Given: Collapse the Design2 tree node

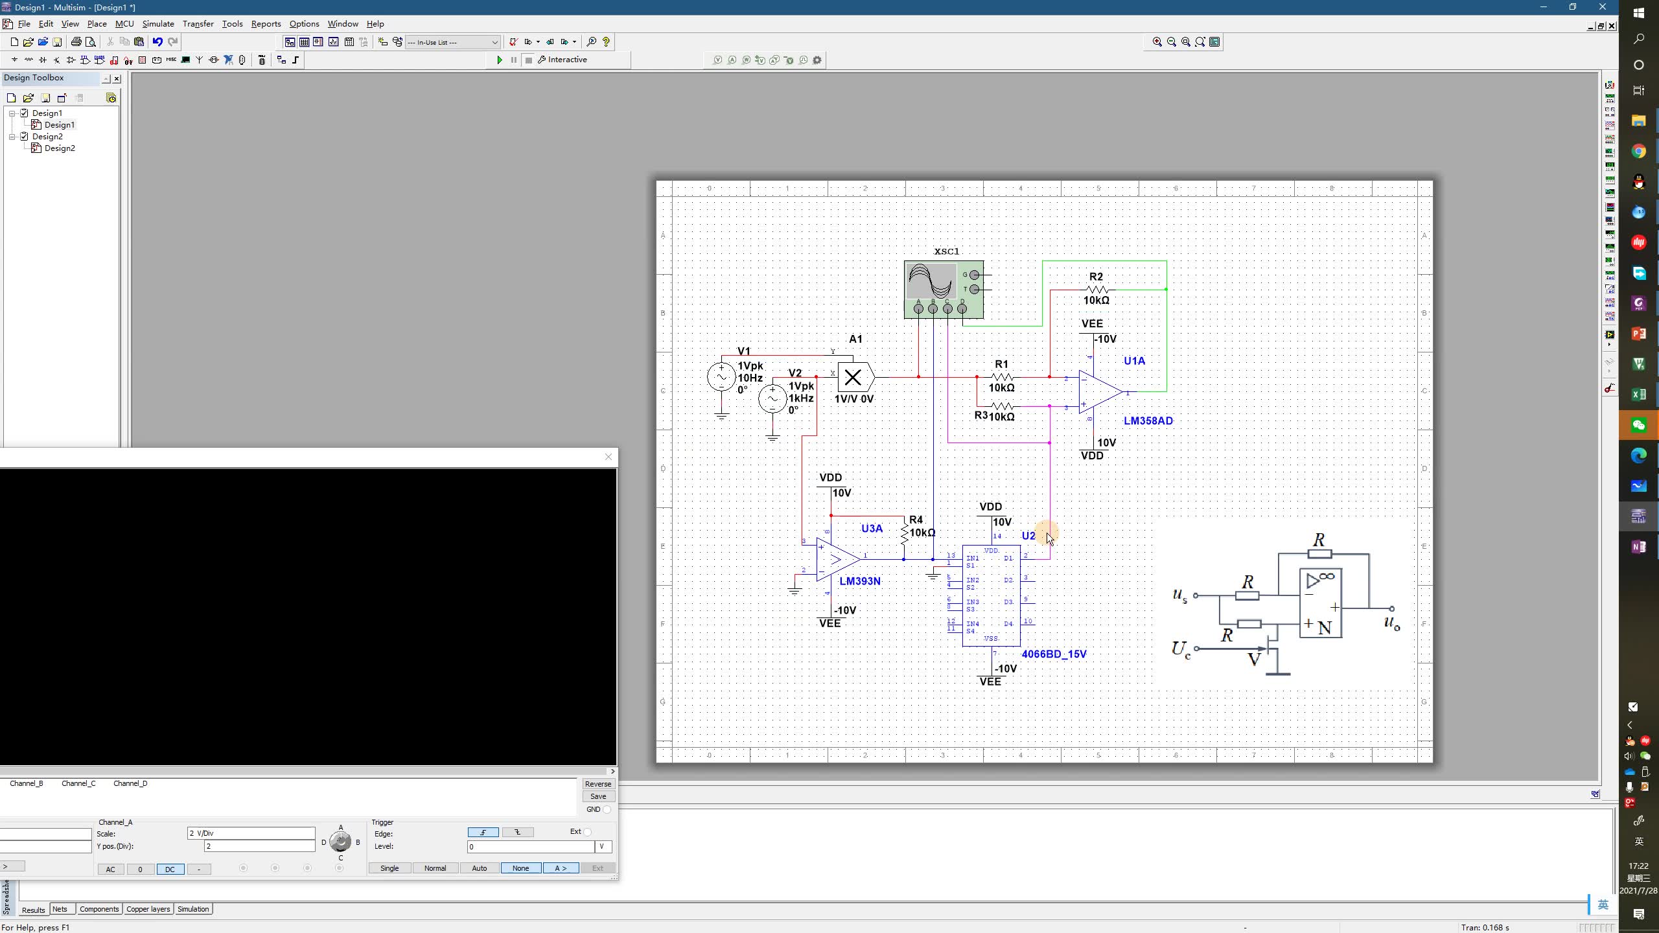Looking at the screenshot, I should (x=12, y=137).
